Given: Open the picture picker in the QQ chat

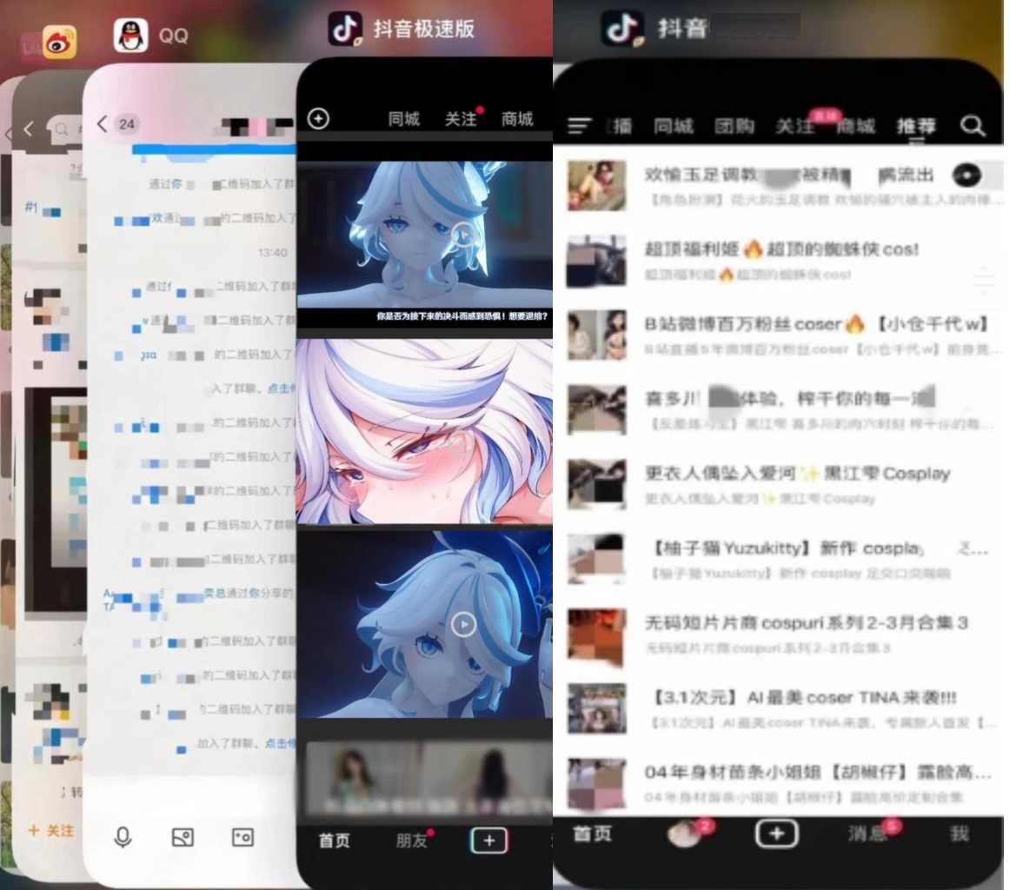Looking at the screenshot, I should point(183,837).
